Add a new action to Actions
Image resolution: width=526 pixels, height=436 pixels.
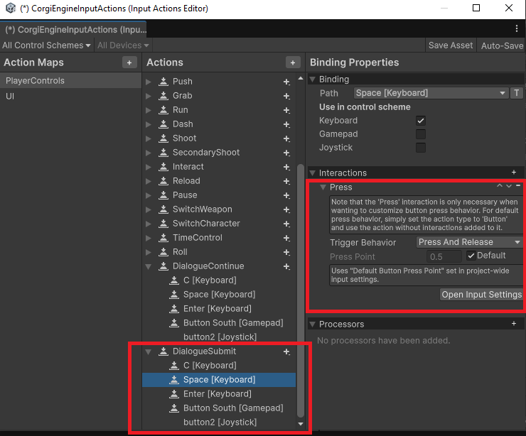click(x=293, y=62)
